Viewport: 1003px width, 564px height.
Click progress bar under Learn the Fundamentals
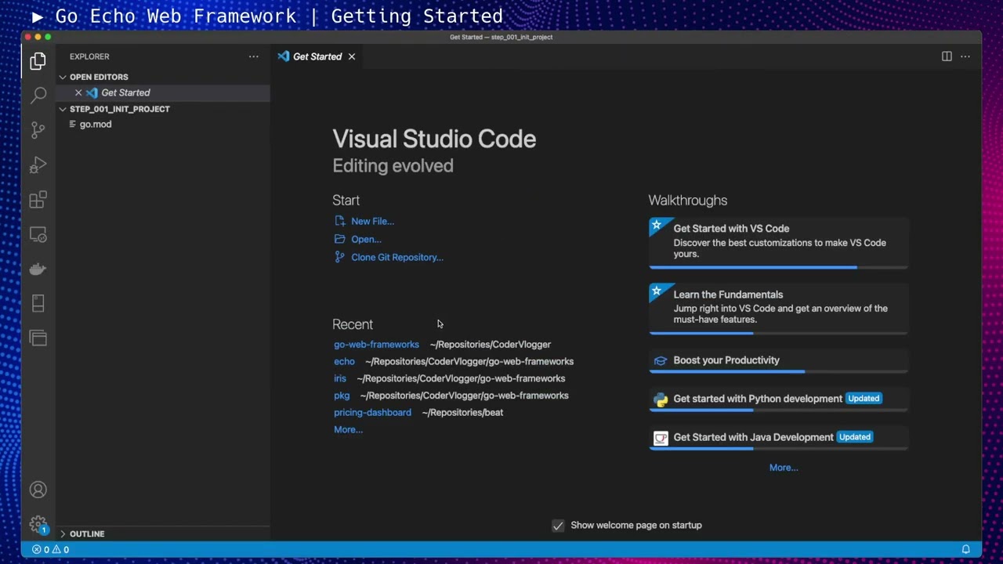tap(778, 333)
